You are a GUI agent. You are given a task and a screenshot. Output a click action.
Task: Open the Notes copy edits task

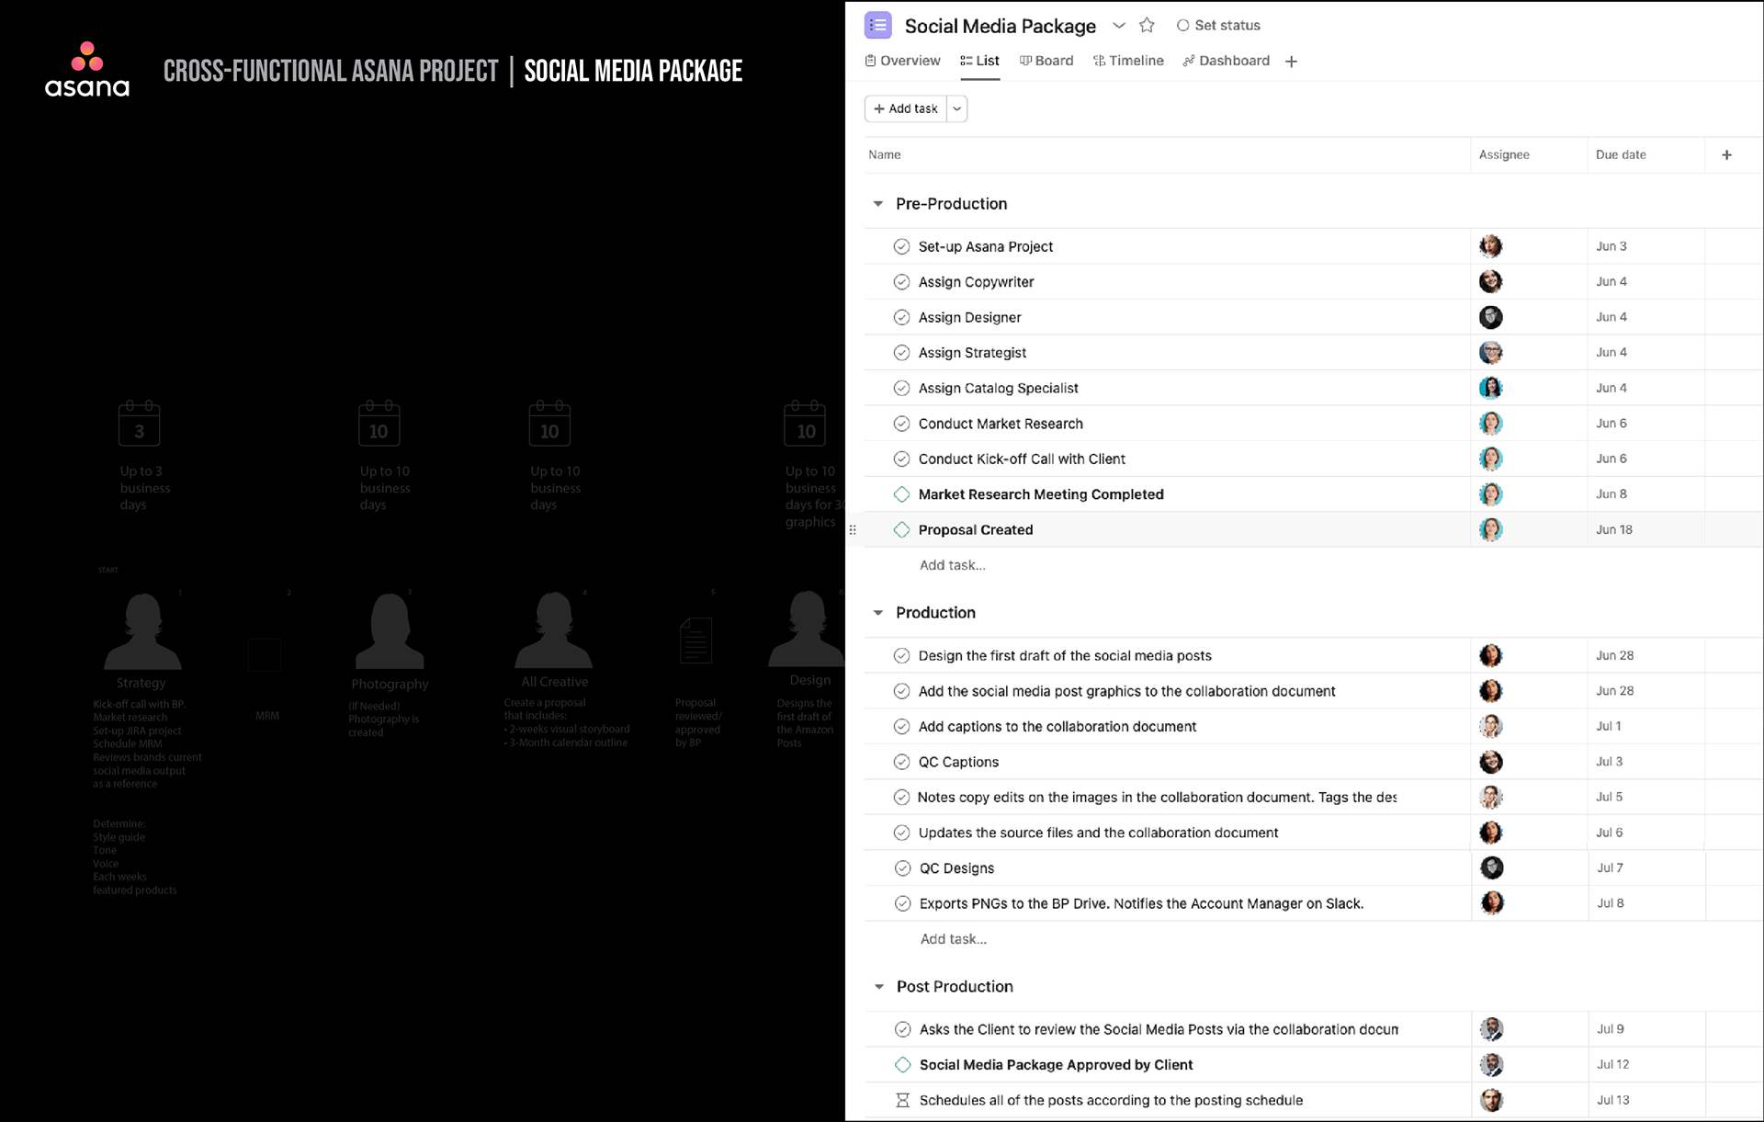pos(1157,798)
